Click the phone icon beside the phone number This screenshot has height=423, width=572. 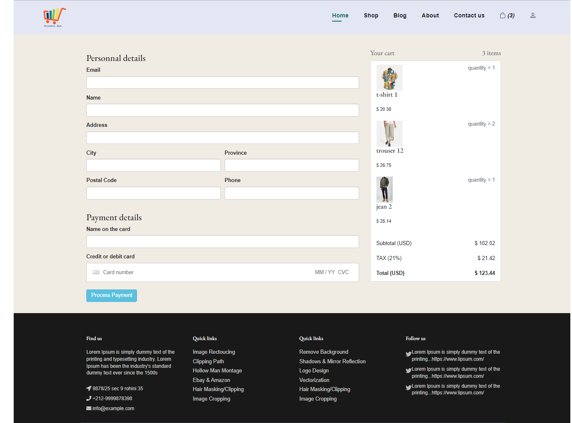click(88, 398)
